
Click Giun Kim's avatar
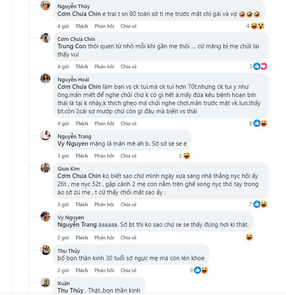45,168
